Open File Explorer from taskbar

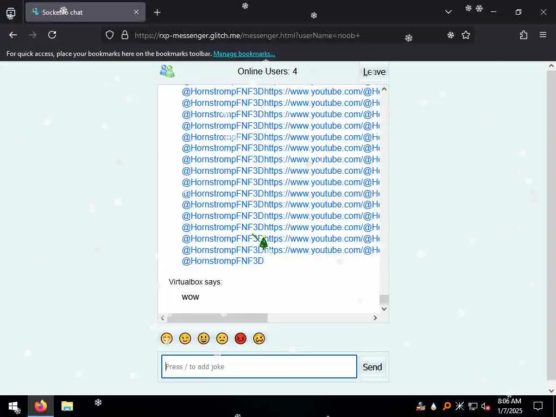point(67,406)
